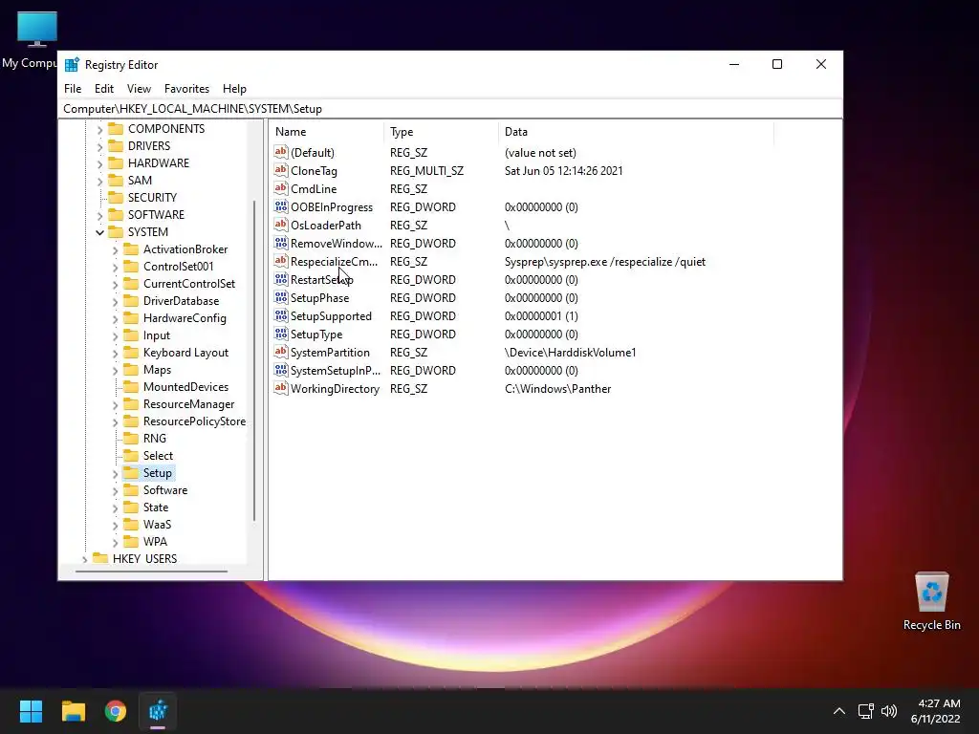The height and width of the screenshot is (734, 979).
Task: Click the Registry Editor taskbar icon
Action: (x=158, y=711)
